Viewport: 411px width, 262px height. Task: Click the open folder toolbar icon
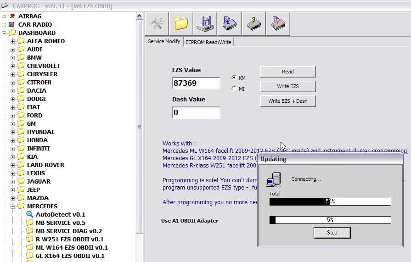point(181,23)
